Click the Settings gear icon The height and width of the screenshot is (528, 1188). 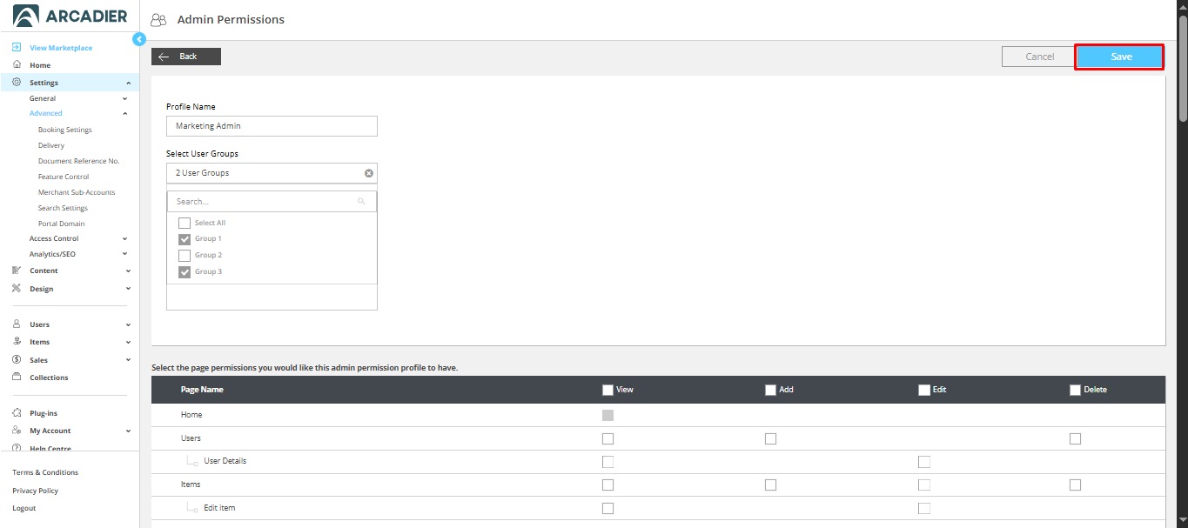point(17,83)
